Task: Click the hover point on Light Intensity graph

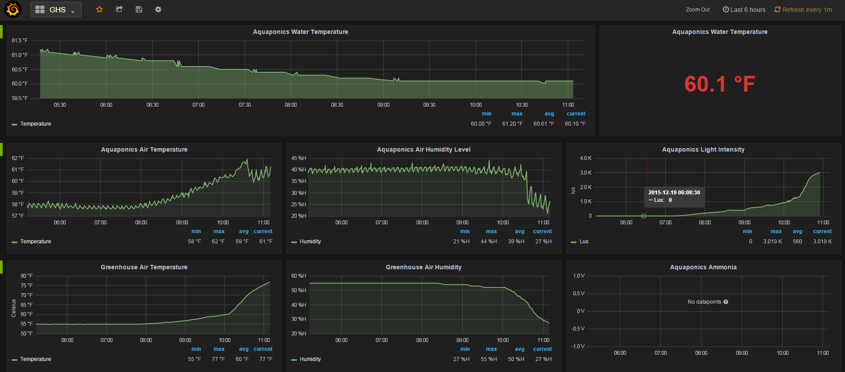Action: pyautogui.click(x=644, y=216)
